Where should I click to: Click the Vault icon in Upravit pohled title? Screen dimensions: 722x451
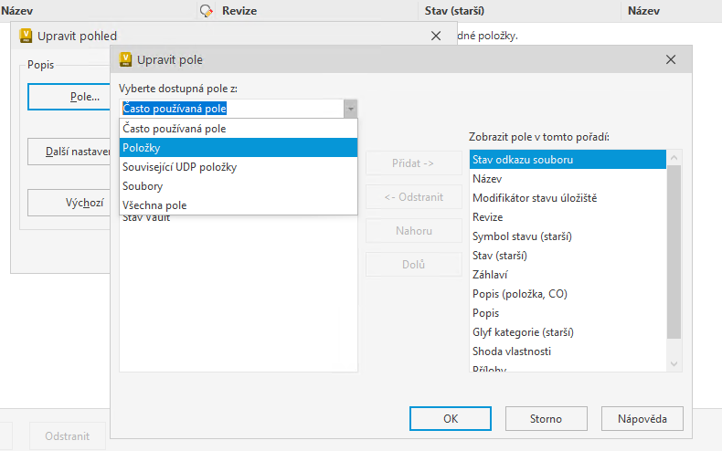pos(27,36)
